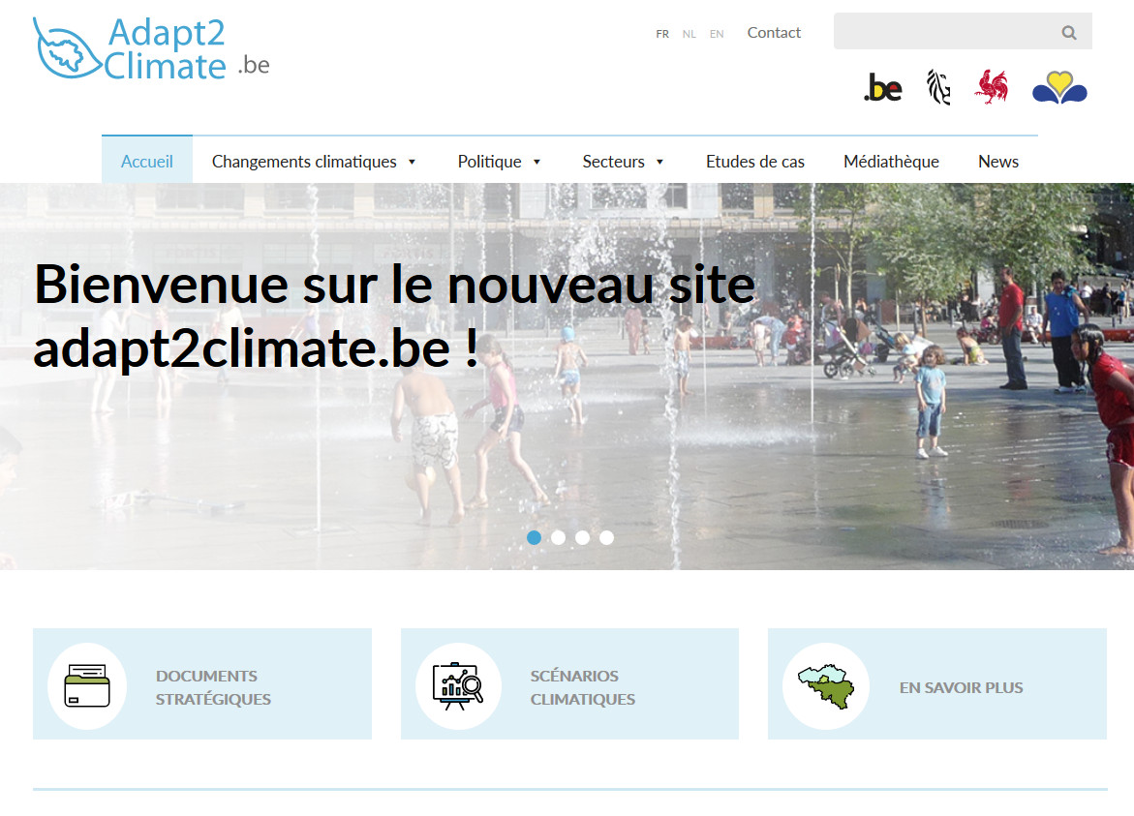
Task: Jump to the fourth carousel slide dot
Action: click(x=606, y=537)
